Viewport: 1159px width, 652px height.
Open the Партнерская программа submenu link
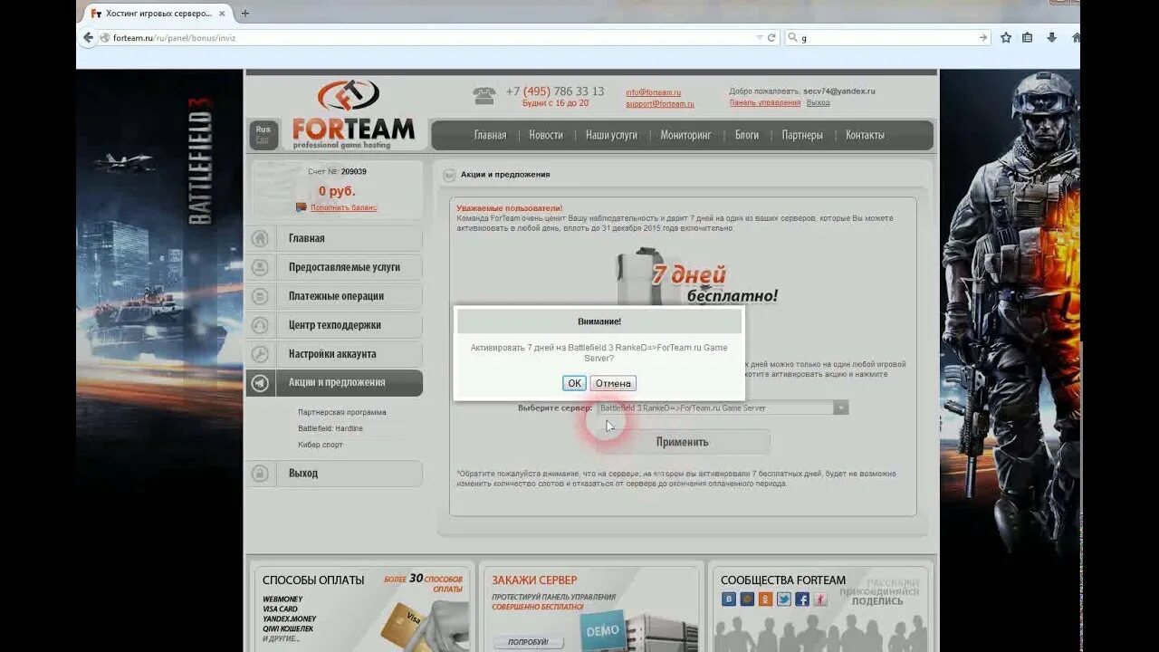coord(342,412)
